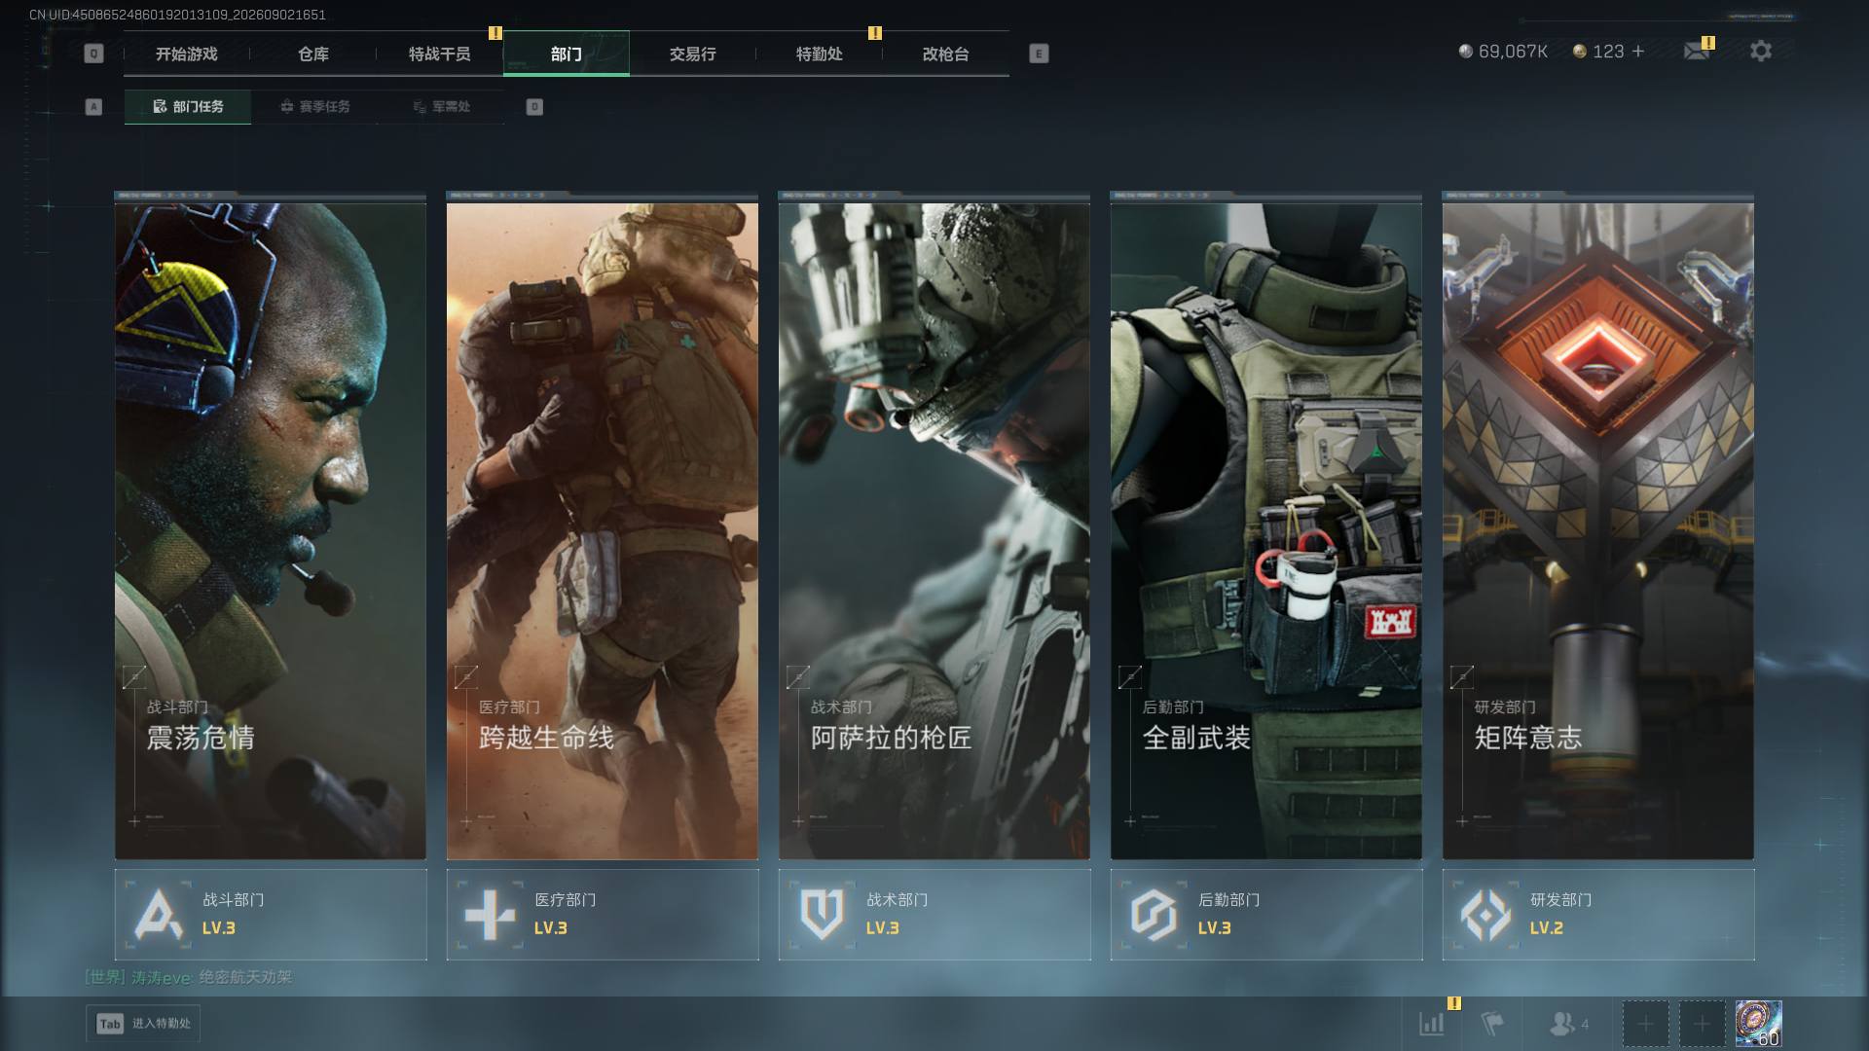Open the mail inbox icon
Screen dimensions: 1869x1051
click(x=1697, y=51)
